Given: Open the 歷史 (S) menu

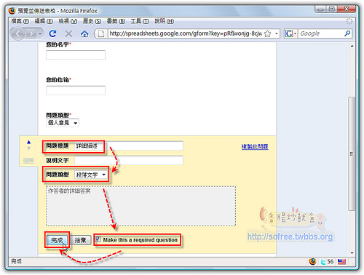Looking at the screenshot, I should tap(92, 21).
